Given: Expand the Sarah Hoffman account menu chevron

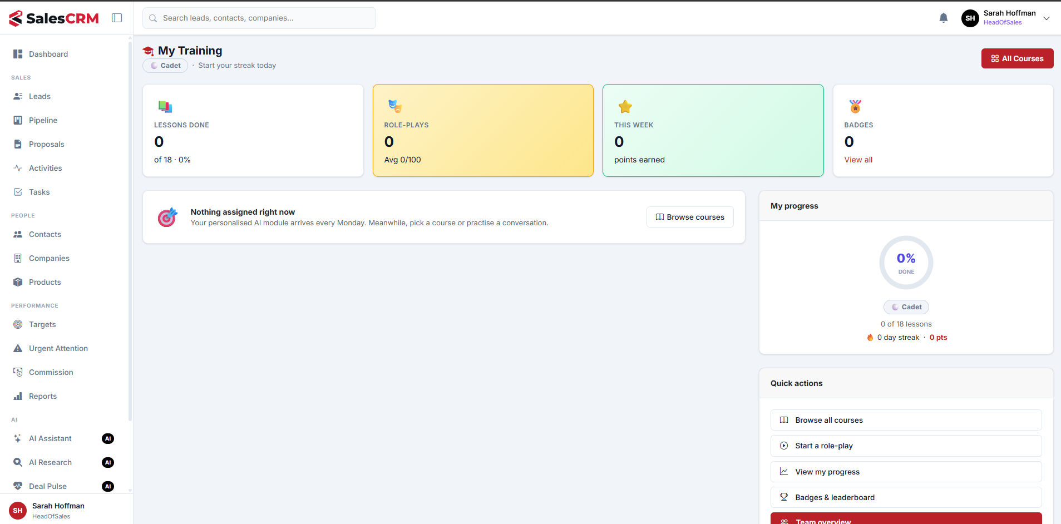Looking at the screenshot, I should (1047, 18).
